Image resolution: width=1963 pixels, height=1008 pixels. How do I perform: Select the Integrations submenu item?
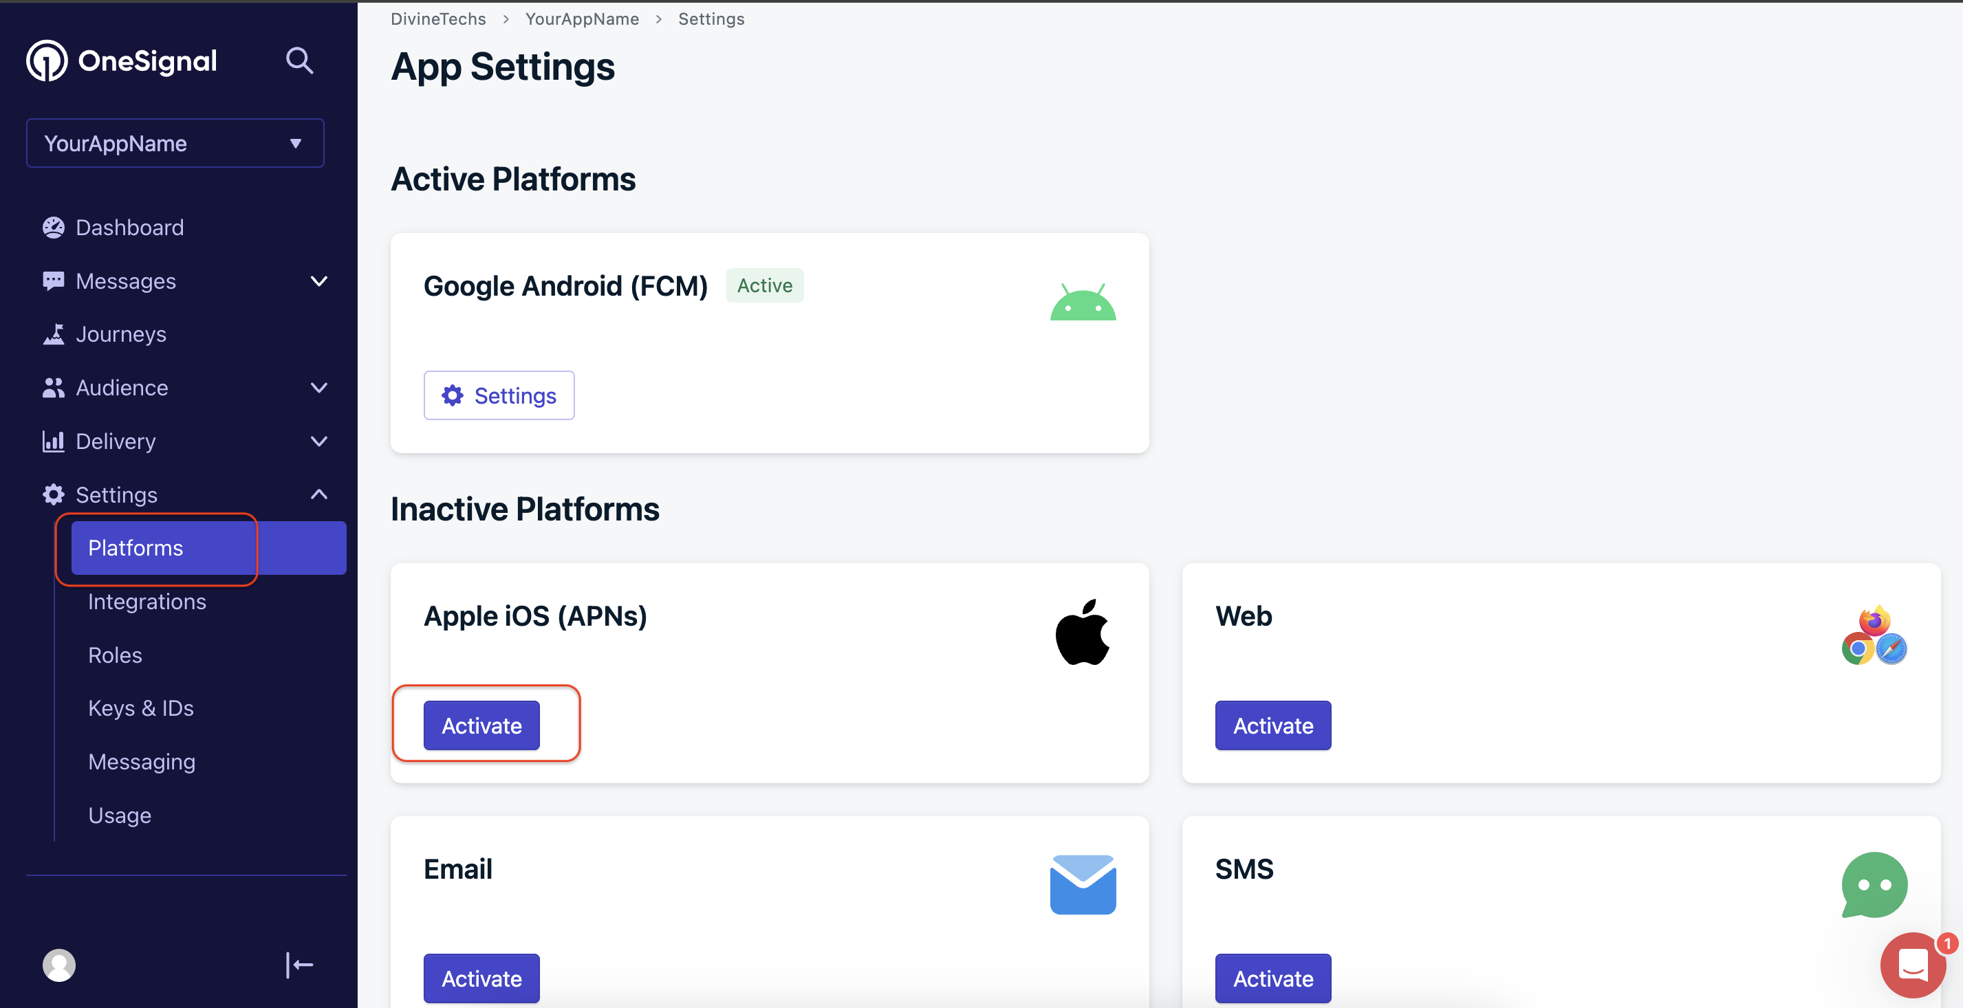click(147, 601)
